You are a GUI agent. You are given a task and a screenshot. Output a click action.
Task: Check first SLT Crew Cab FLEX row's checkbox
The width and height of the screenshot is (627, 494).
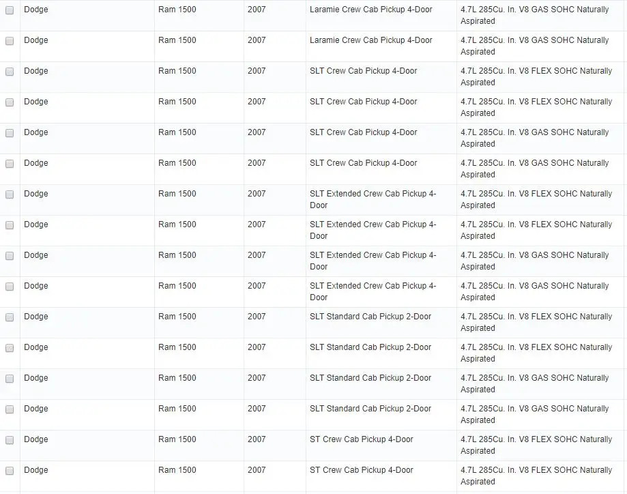10,72
